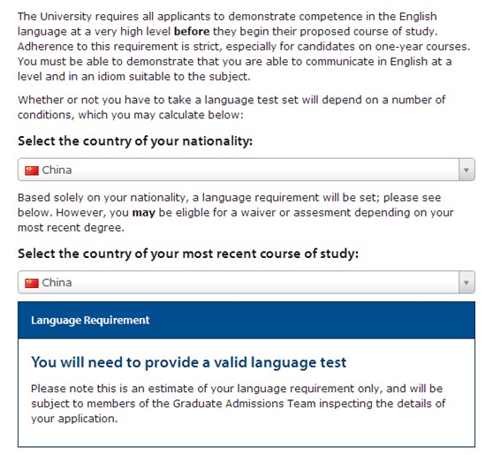Click the 'Select the country of your nationality' label
Viewport: 493px width, 455px height.
click(x=135, y=141)
